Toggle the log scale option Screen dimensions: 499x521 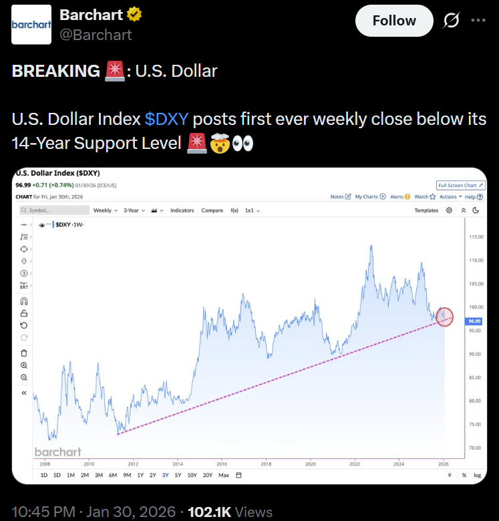click(477, 476)
